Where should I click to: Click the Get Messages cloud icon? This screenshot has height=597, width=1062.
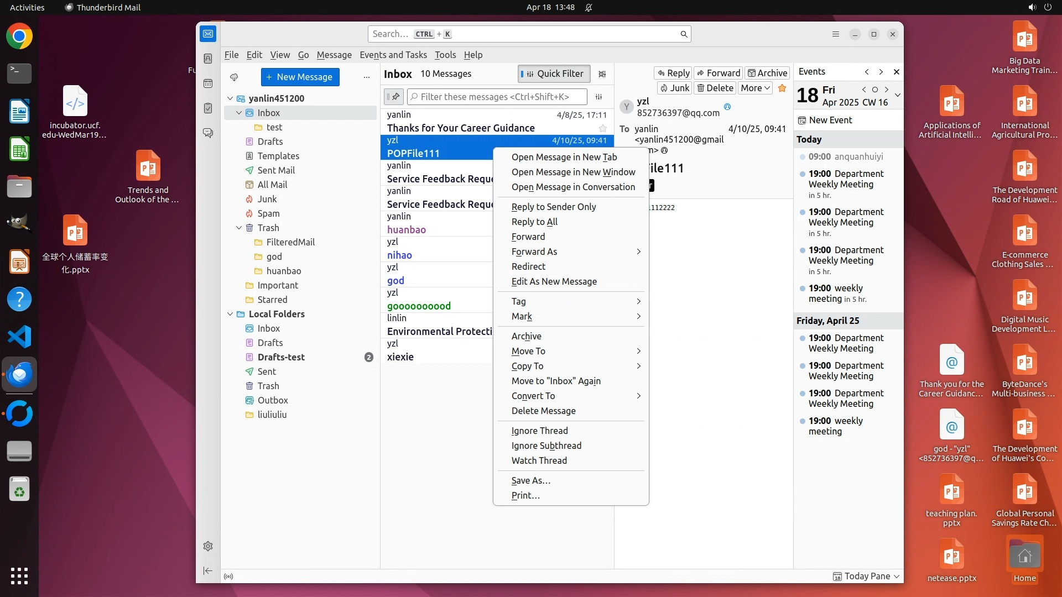234,77
